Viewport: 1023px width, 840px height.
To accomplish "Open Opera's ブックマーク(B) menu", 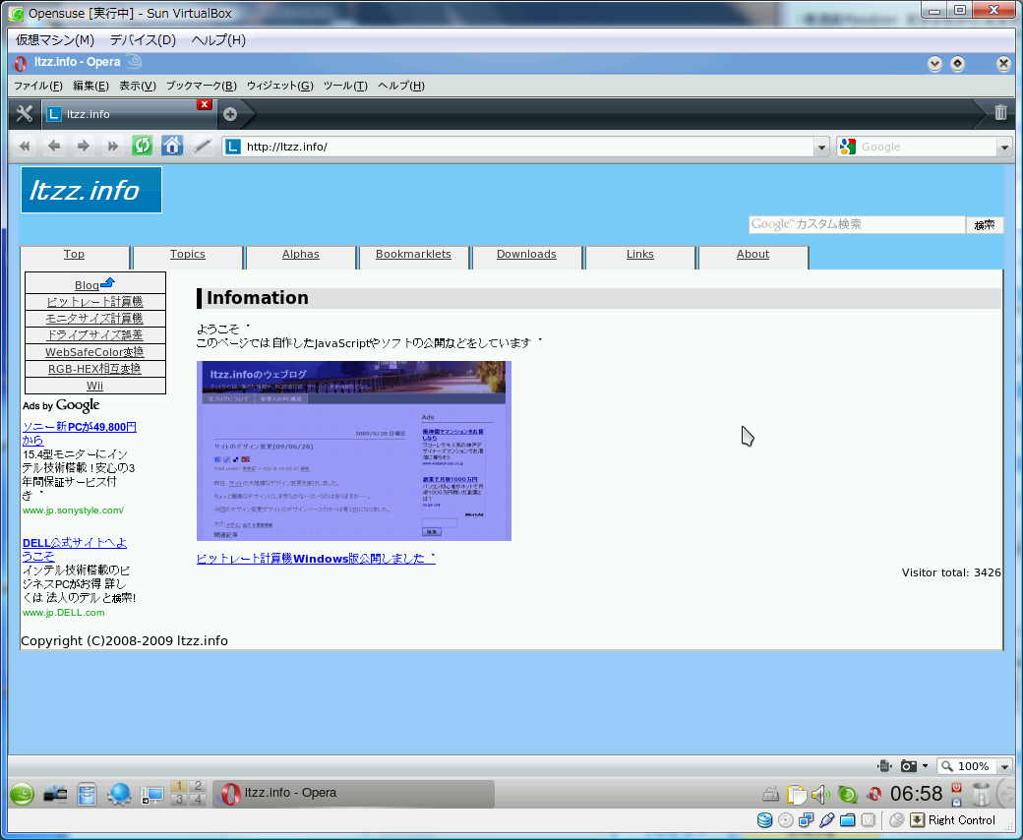I will (201, 86).
